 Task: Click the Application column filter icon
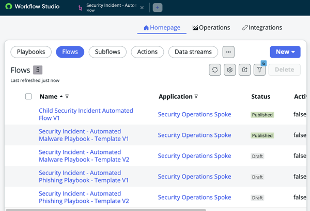[196, 96]
